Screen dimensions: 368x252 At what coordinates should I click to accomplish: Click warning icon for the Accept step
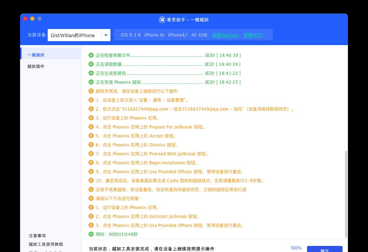pos(91,136)
